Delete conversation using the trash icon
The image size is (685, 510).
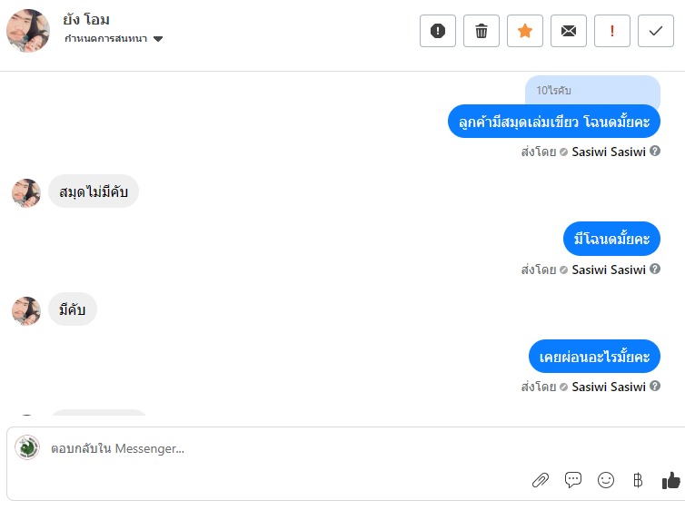[481, 31]
